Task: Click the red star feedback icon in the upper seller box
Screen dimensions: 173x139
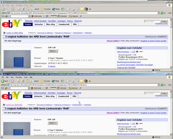Action: point(140,51)
